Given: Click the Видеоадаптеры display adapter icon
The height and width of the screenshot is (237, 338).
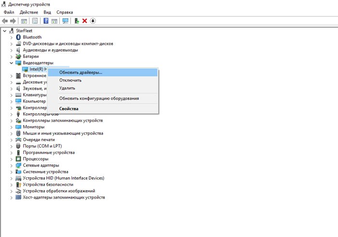Looking at the screenshot, I should pyautogui.click(x=18, y=63).
